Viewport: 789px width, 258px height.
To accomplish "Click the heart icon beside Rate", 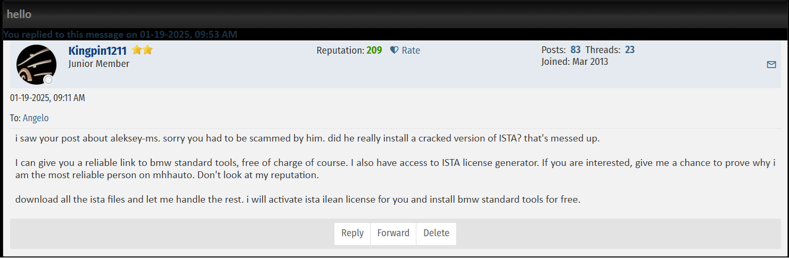I will click(394, 51).
